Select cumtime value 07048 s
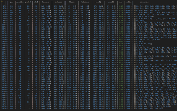Viewport: 177px width, 111px height. [x=128, y=54]
